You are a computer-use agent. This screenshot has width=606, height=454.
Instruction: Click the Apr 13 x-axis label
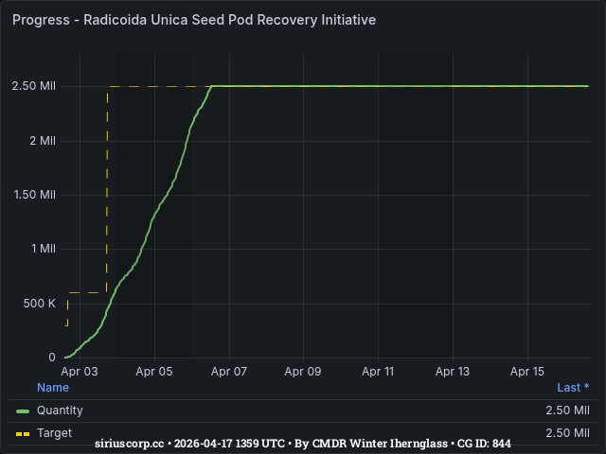coord(453,372)
